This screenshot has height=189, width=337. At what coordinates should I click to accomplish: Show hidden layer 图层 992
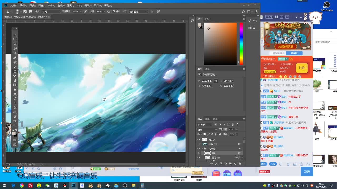pos(199,144)
